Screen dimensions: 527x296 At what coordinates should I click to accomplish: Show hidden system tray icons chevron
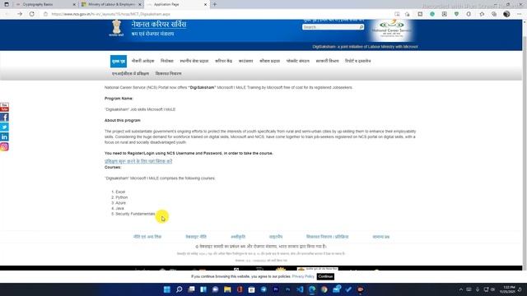461,289
